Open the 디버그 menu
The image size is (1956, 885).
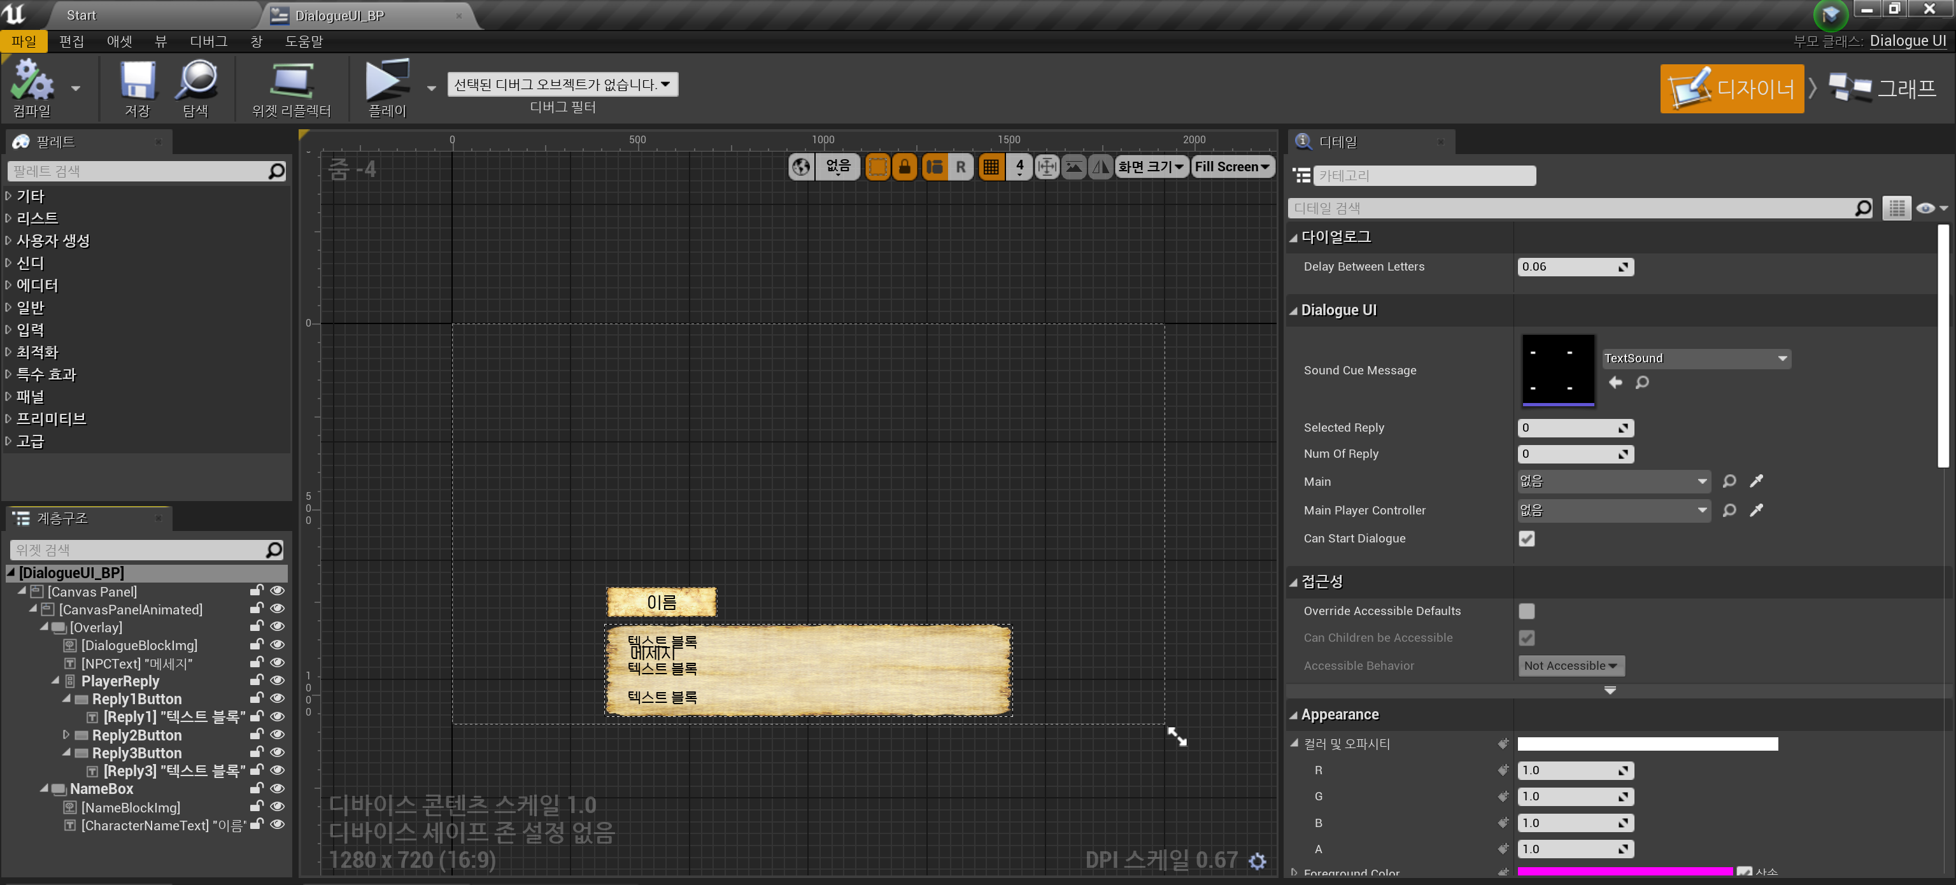click(208, 41)
